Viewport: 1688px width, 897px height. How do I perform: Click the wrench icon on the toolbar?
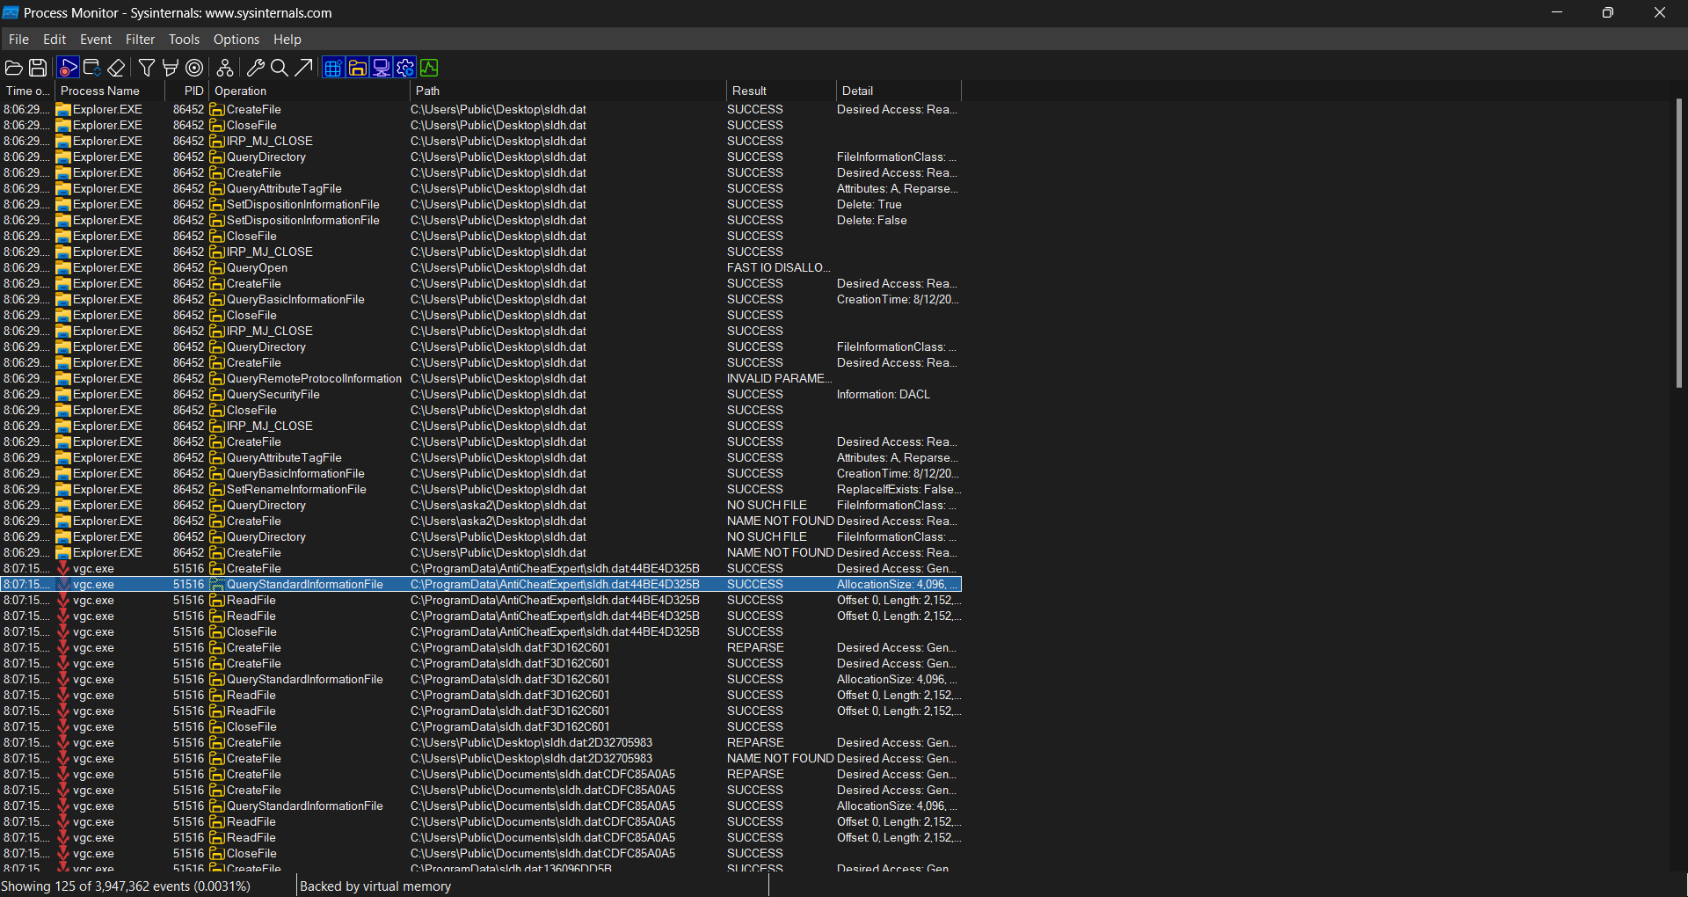pyautogui.click(x=256, y=68)
